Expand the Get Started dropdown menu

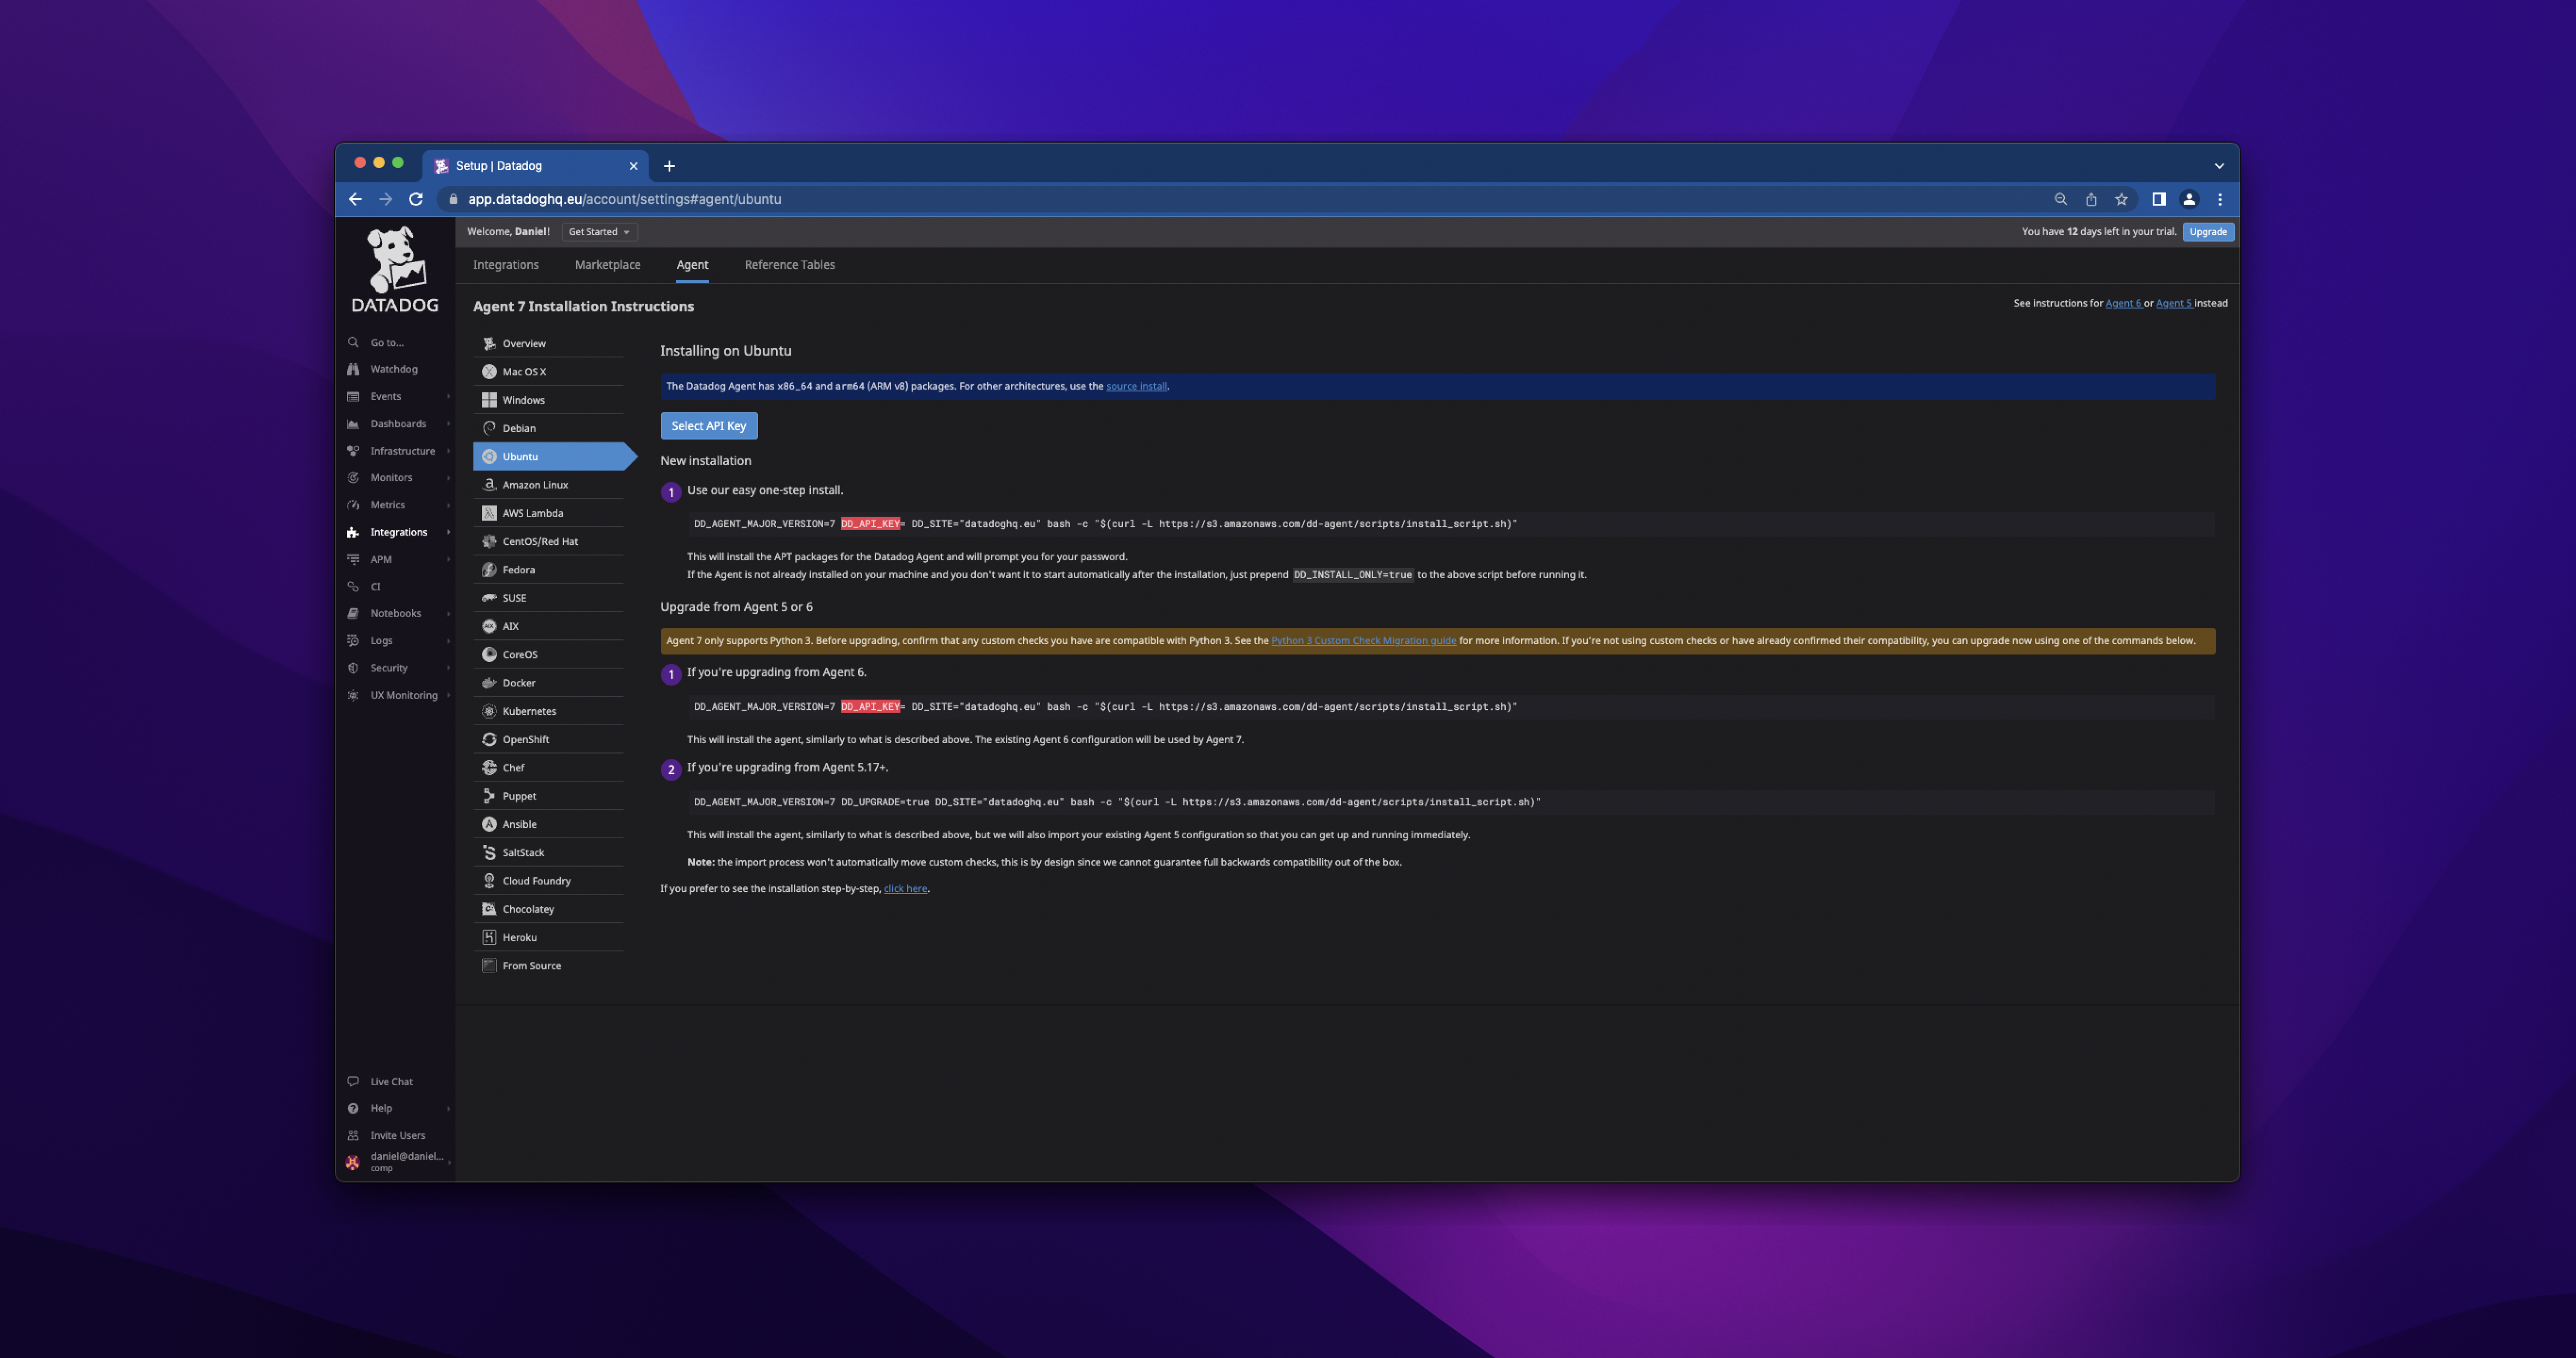pos(596,230)
